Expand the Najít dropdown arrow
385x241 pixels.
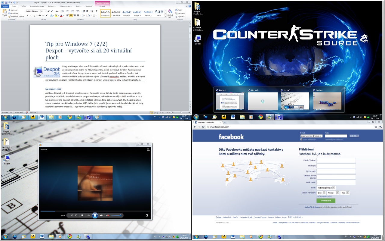pos(183,10)
